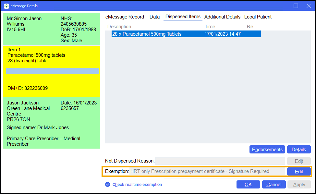Open the Additional Details tab
The width and height of the screenshot is (316, 194).
coord(222,17)
